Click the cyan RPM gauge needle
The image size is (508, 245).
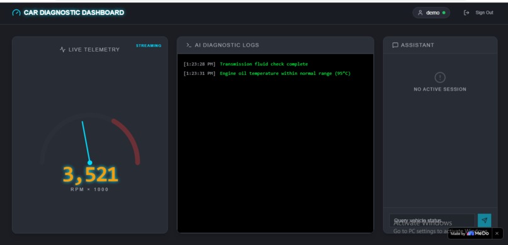click(86, 142)
